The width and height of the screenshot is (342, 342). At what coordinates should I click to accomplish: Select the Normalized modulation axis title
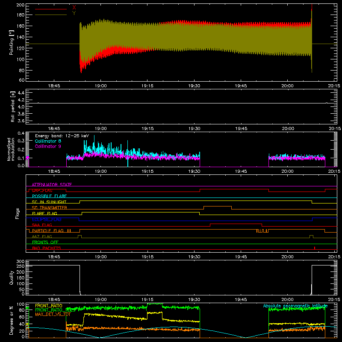click(x=11, y=149)
